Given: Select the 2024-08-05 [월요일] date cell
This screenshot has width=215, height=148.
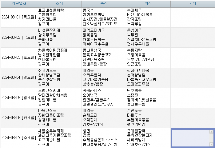Looking at the screenshot, I should (18, 98).
